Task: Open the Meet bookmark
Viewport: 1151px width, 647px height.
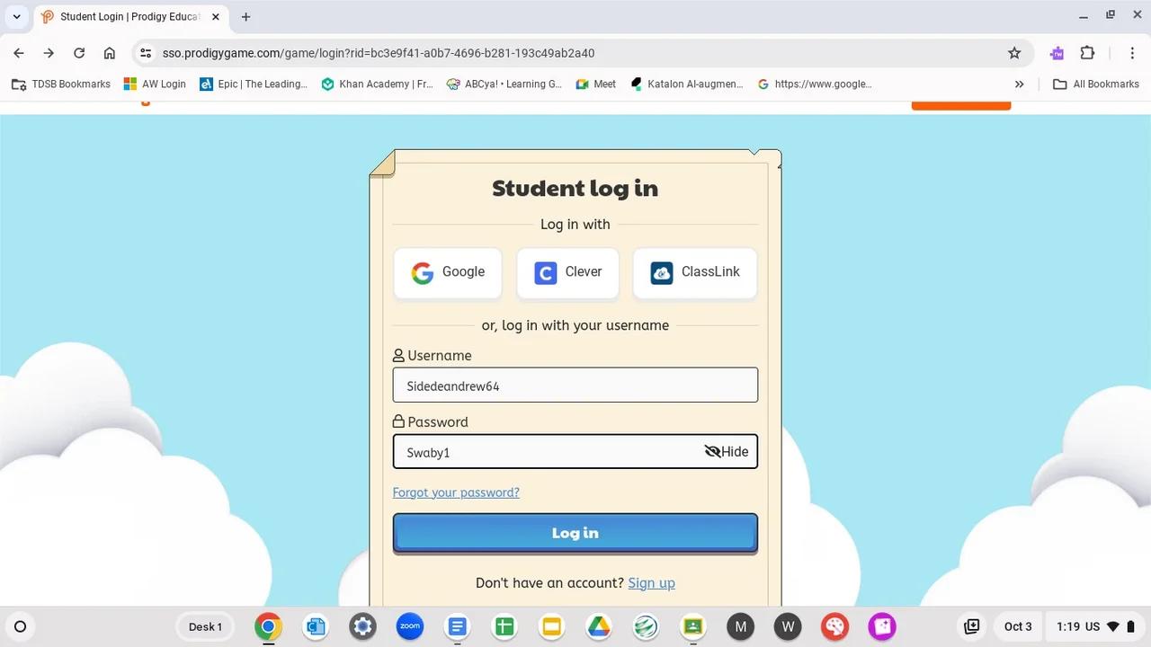Action: click(x=595, y=84)
